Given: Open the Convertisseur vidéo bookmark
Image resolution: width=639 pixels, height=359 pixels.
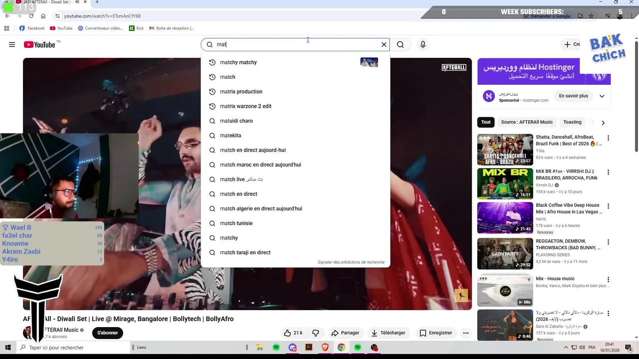Looking at the screenshot, I should point(100,28).
